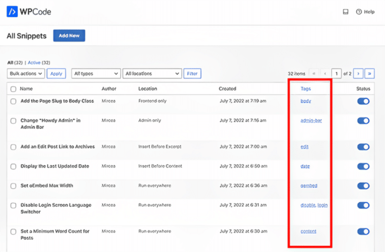Open the inbox notifications icon
The height and width of the screenshot is (252, 385).
tap(345, 12)
